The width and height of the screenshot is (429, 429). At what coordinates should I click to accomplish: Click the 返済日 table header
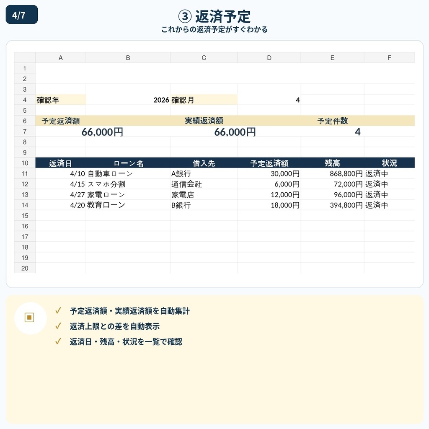pyautogui.click(x=61, y=163)
